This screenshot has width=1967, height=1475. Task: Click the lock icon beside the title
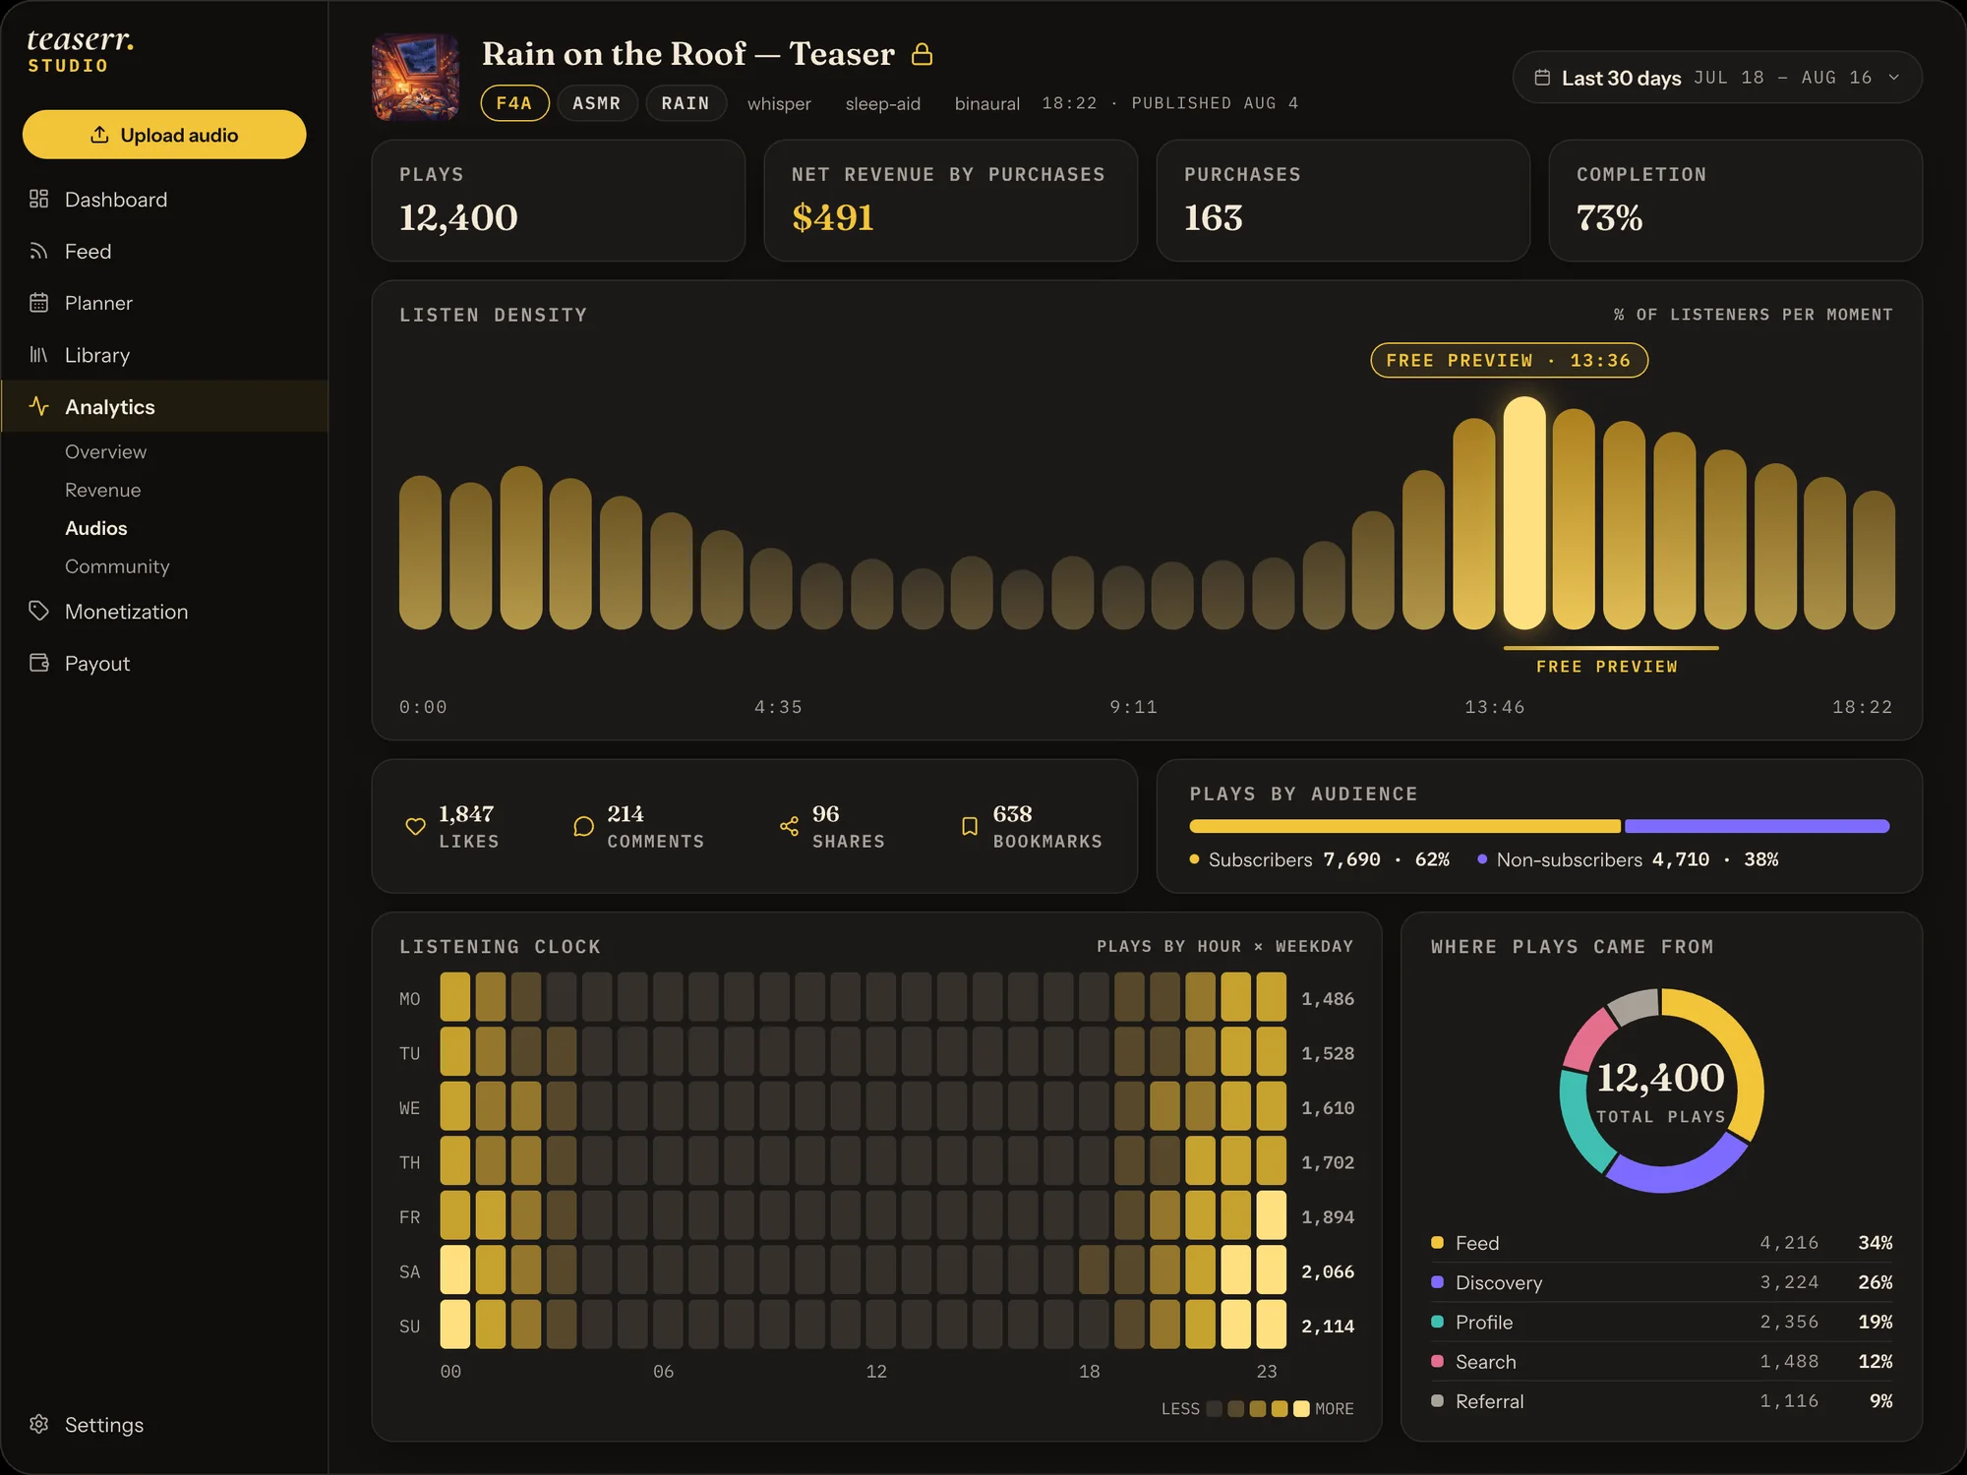[922, 54]
